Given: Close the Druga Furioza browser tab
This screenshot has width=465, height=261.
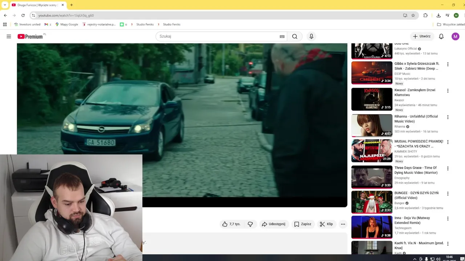Looking at the screenshot, I should click(62, 5).
